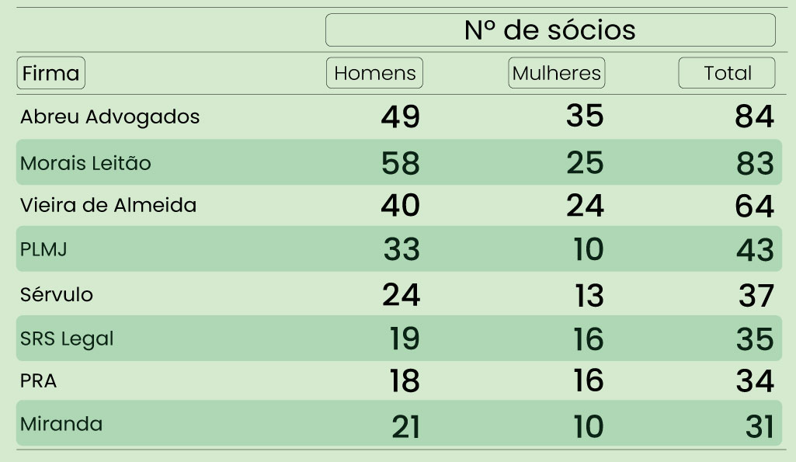796x462 pixels.
Task: Click Miranda total value 31
Action: (757, 426)
